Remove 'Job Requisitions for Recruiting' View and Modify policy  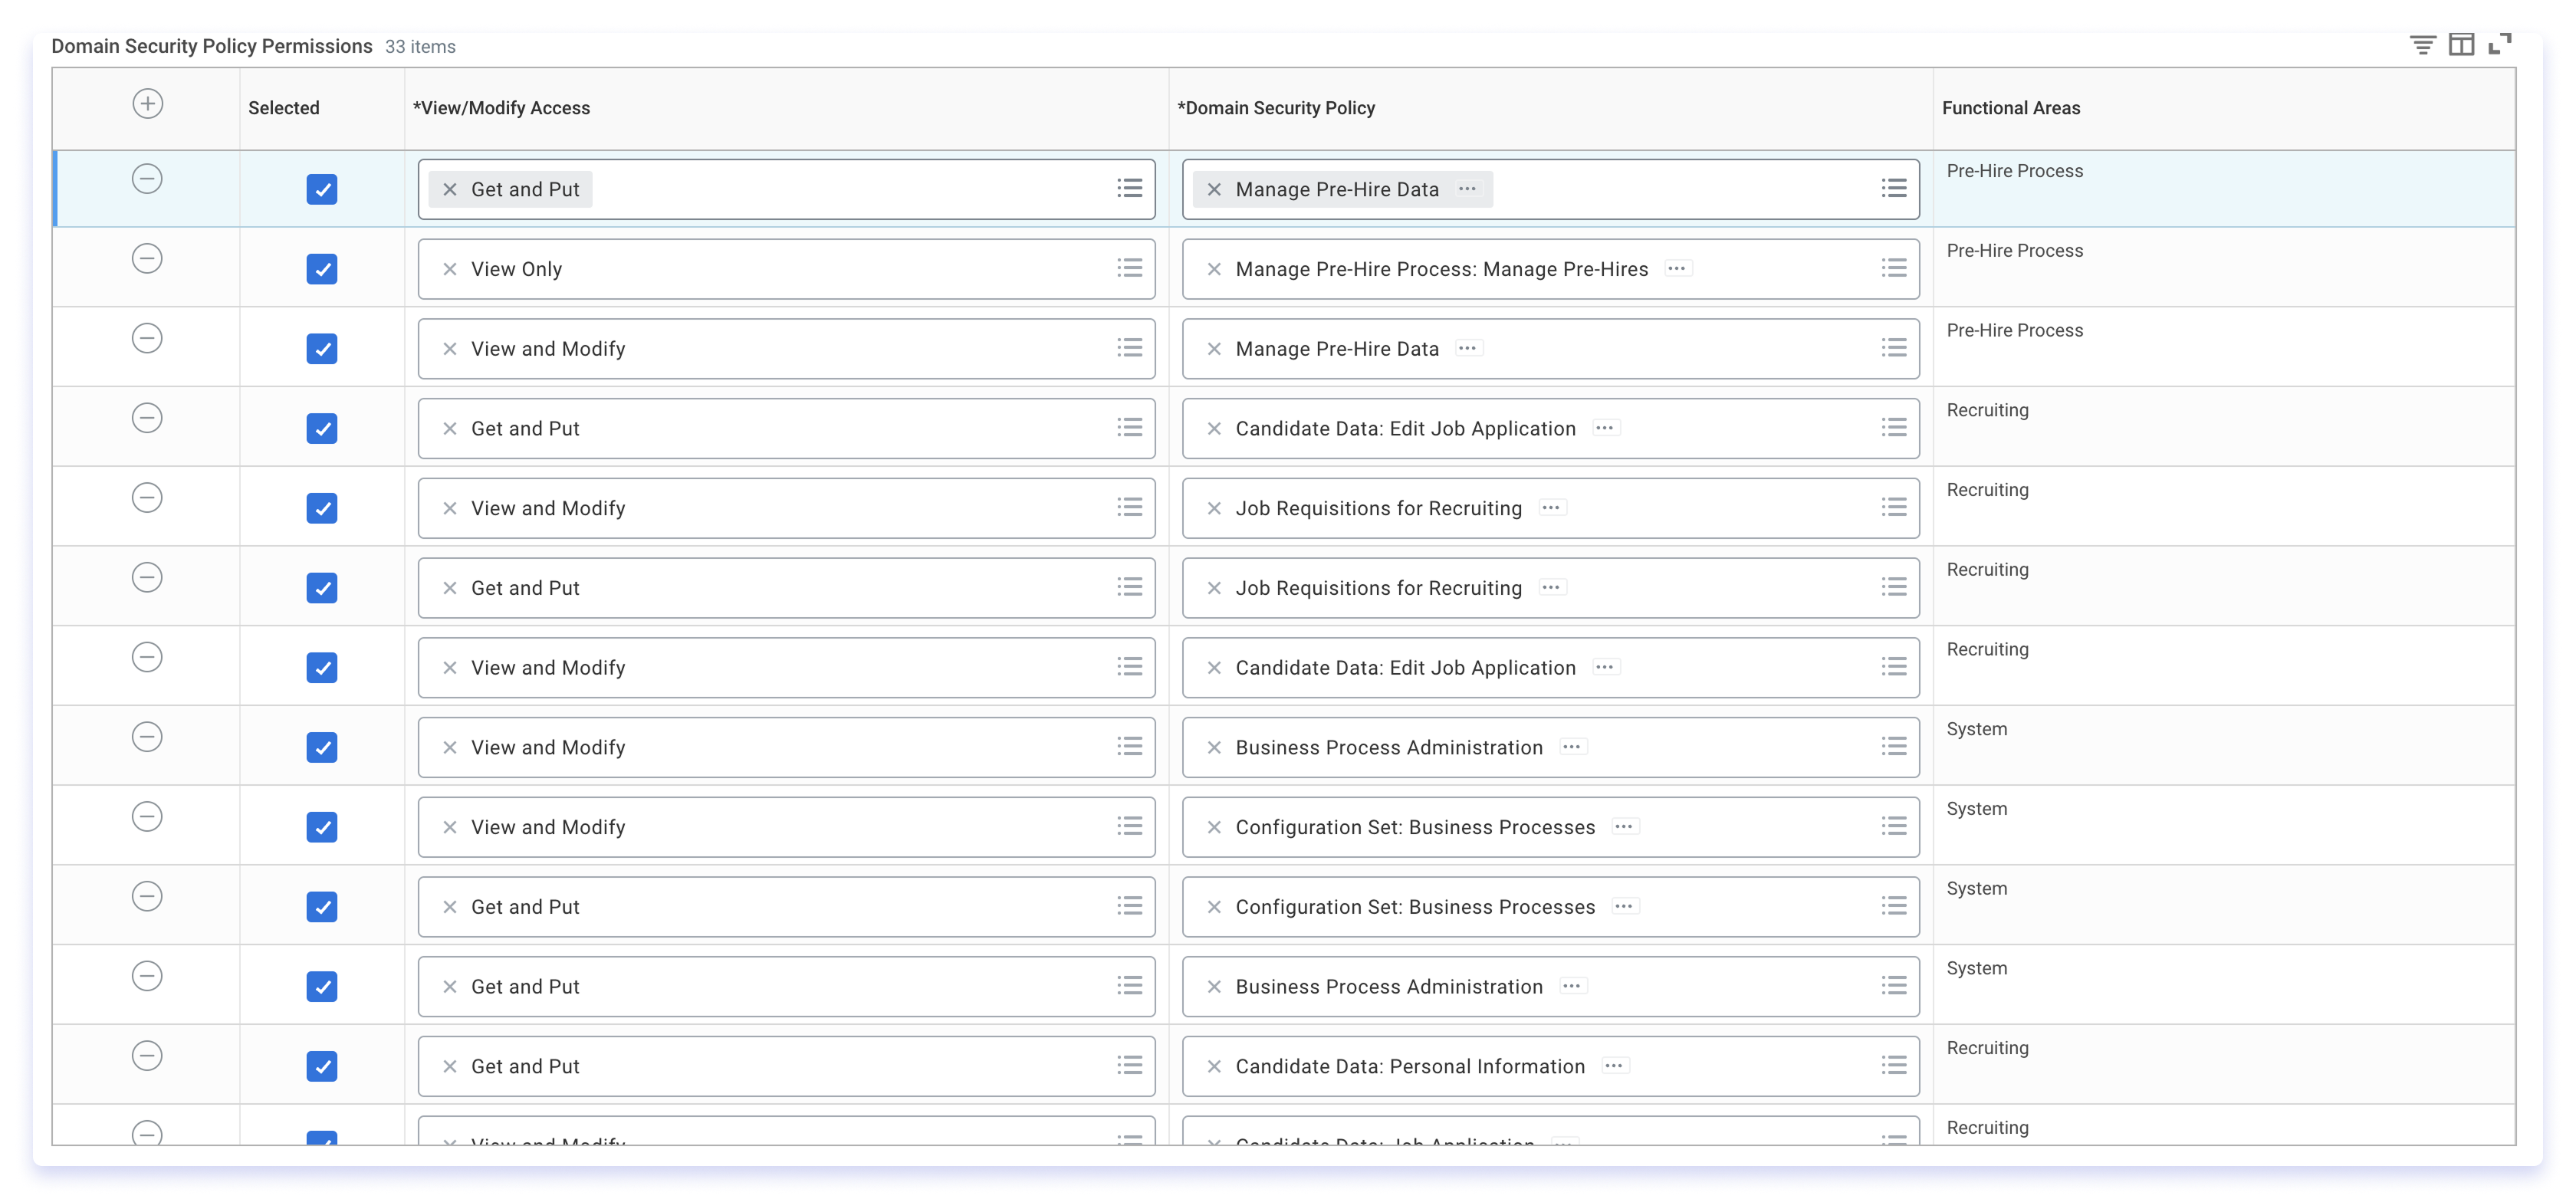pyautogui.click(x=1214, y=508)
